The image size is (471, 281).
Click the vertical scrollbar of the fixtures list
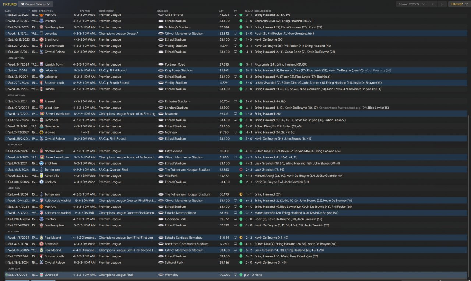coord(468,197)
